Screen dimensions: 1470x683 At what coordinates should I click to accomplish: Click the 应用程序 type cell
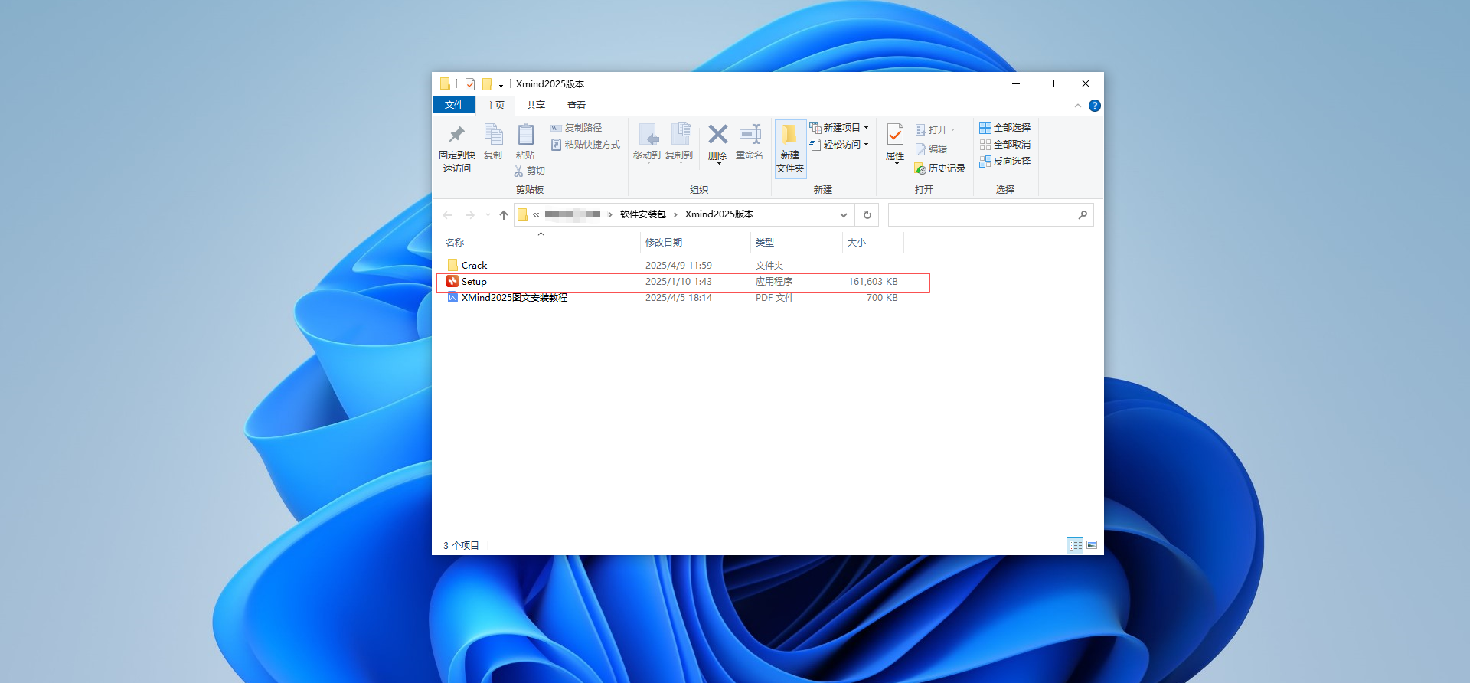point(774,282)
